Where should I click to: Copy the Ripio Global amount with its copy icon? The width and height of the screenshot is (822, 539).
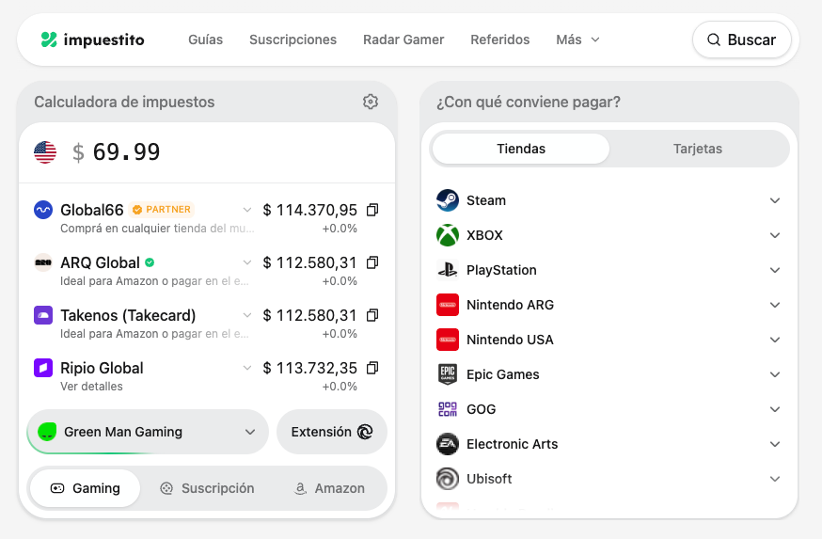point(372,368)
